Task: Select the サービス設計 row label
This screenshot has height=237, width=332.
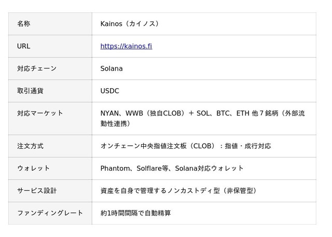Action: pyautogui.click(x=37, y=190)
